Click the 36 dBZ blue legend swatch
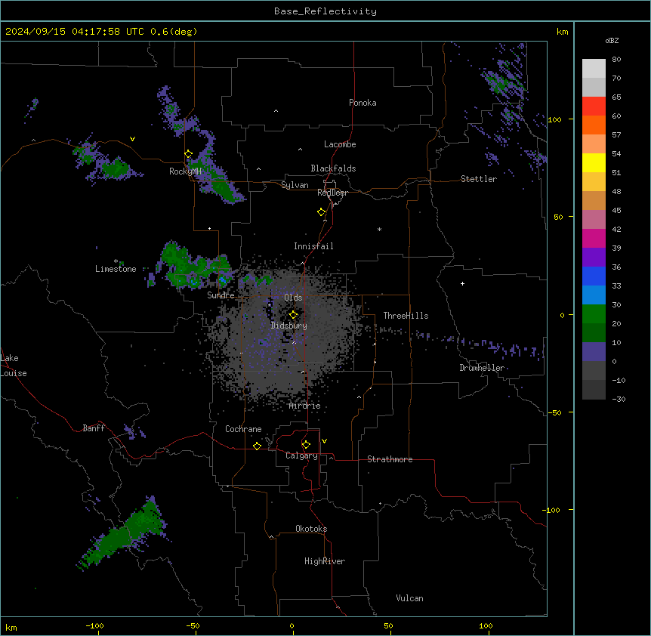Viewport: 651px width, 636px height. (594, 276)
